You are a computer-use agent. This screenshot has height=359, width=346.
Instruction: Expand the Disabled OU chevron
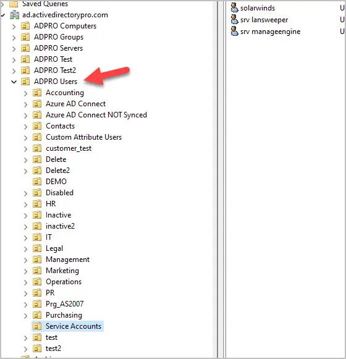26,193
